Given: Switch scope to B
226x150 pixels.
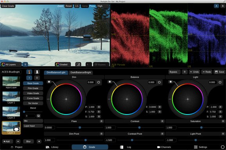Looking at the screenshot, I should pyautogui.click(x=223, y=6).
